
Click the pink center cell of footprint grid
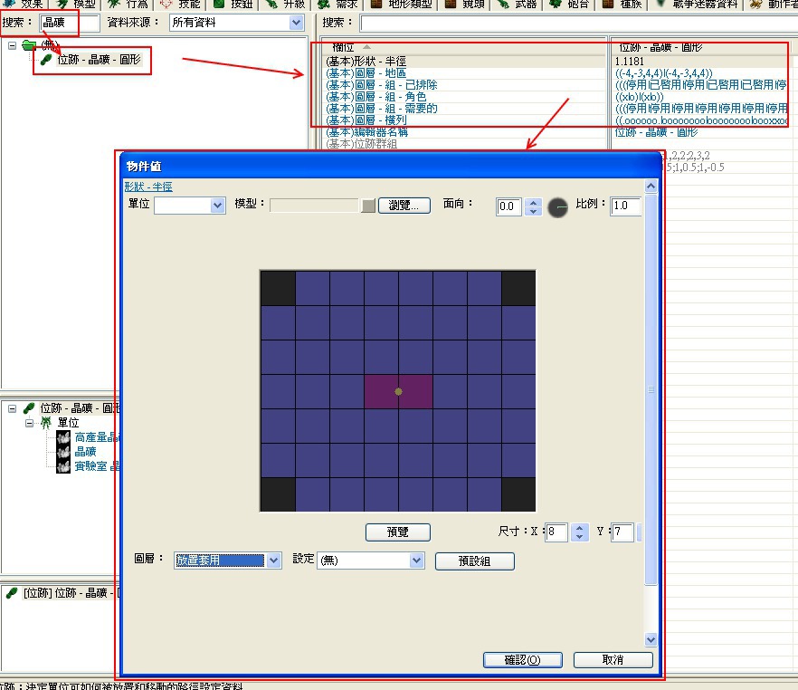[x=398, y=391]
